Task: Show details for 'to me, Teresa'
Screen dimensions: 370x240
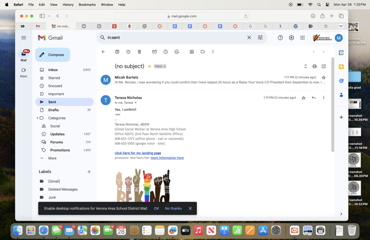Action: coord(136,103)
